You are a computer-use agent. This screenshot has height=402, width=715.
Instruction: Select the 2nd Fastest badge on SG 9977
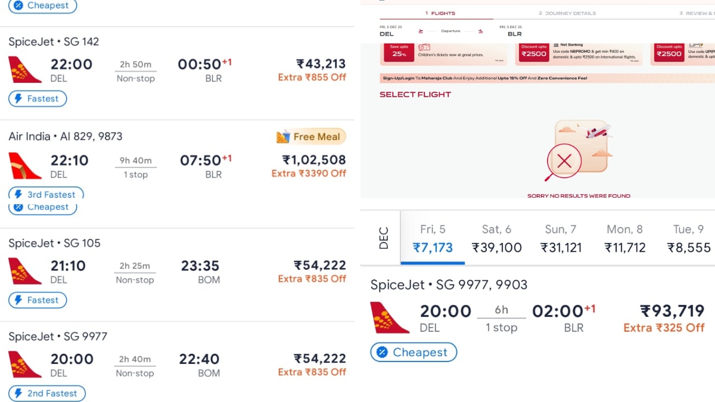point(46,393)
